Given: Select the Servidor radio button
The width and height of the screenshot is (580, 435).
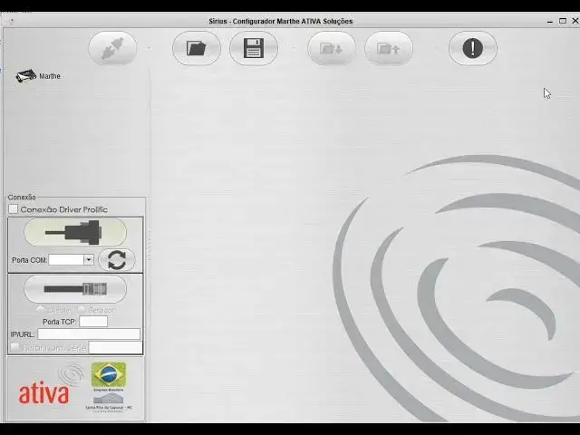Looking at the screenshot, I should (81, 310).
